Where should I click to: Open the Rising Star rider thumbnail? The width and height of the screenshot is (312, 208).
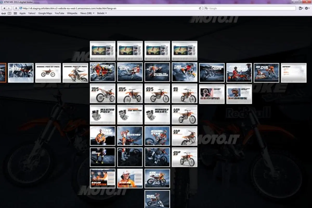pos(157,136)
